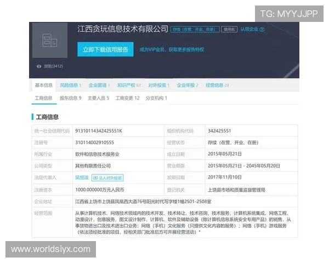Screen dimensions: 329x263
Task: Click the 经营状态 label cell
Action: (185, 142)
